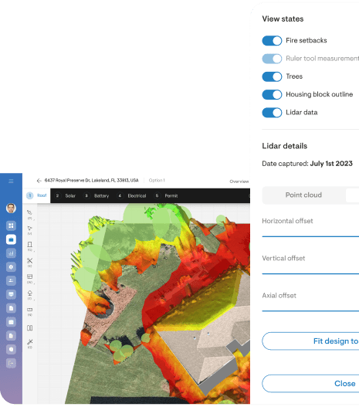Click the Close button in panel
This screenshot has height=407, width=359.
310,383
